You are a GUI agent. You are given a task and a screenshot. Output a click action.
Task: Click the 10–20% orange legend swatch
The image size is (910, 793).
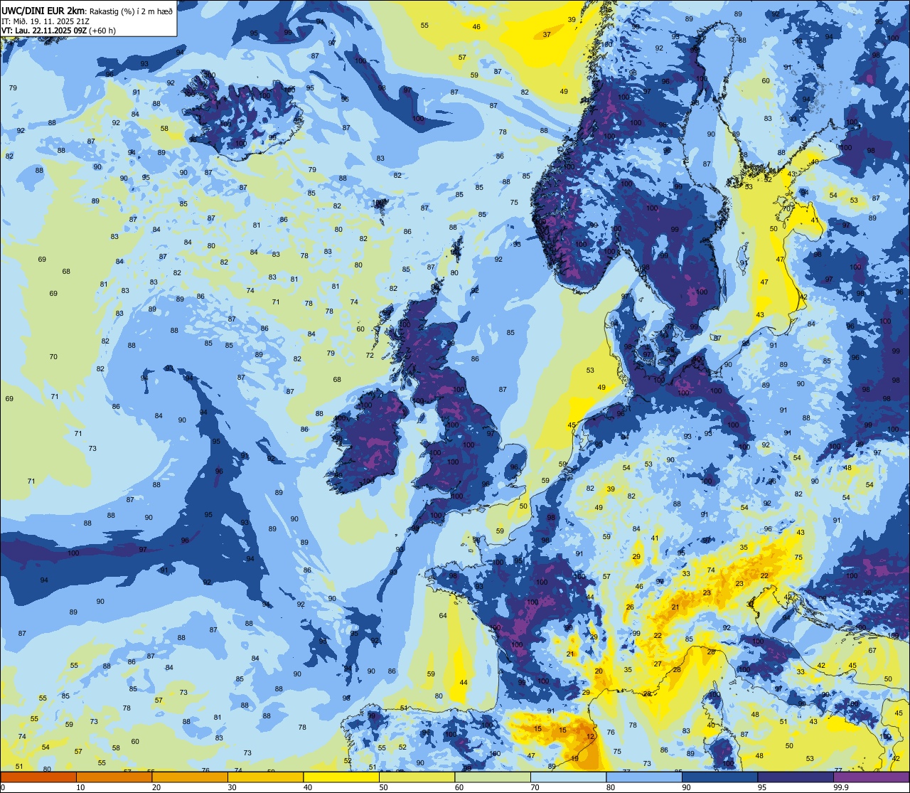(x=114, y=777)
